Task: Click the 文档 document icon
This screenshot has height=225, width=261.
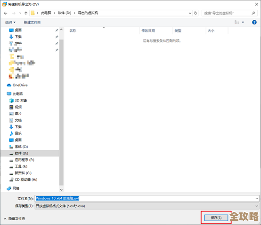Action: click(11, 120)
